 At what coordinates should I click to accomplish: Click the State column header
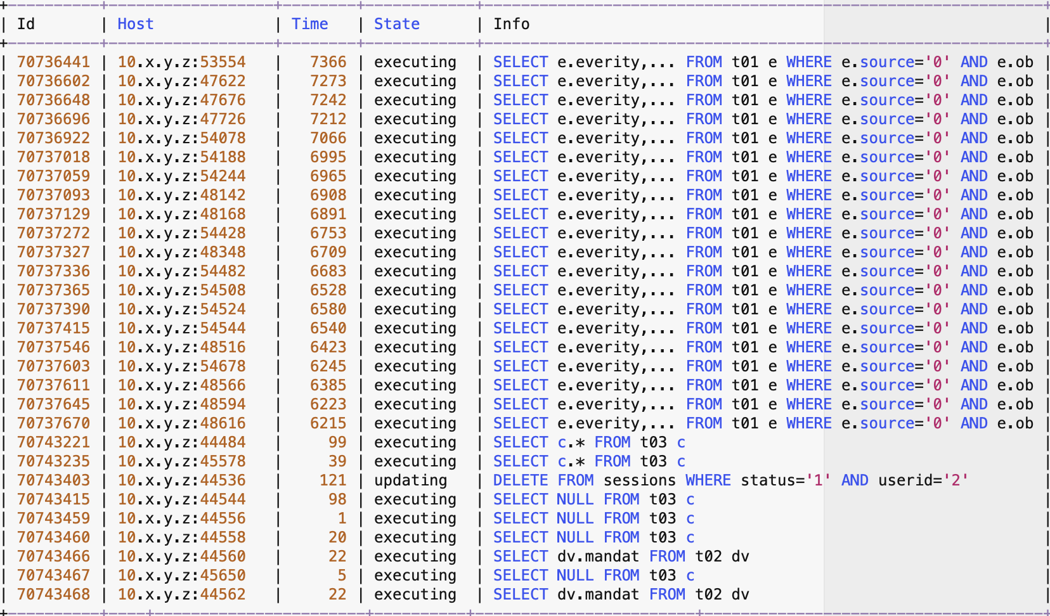[397, 24]
